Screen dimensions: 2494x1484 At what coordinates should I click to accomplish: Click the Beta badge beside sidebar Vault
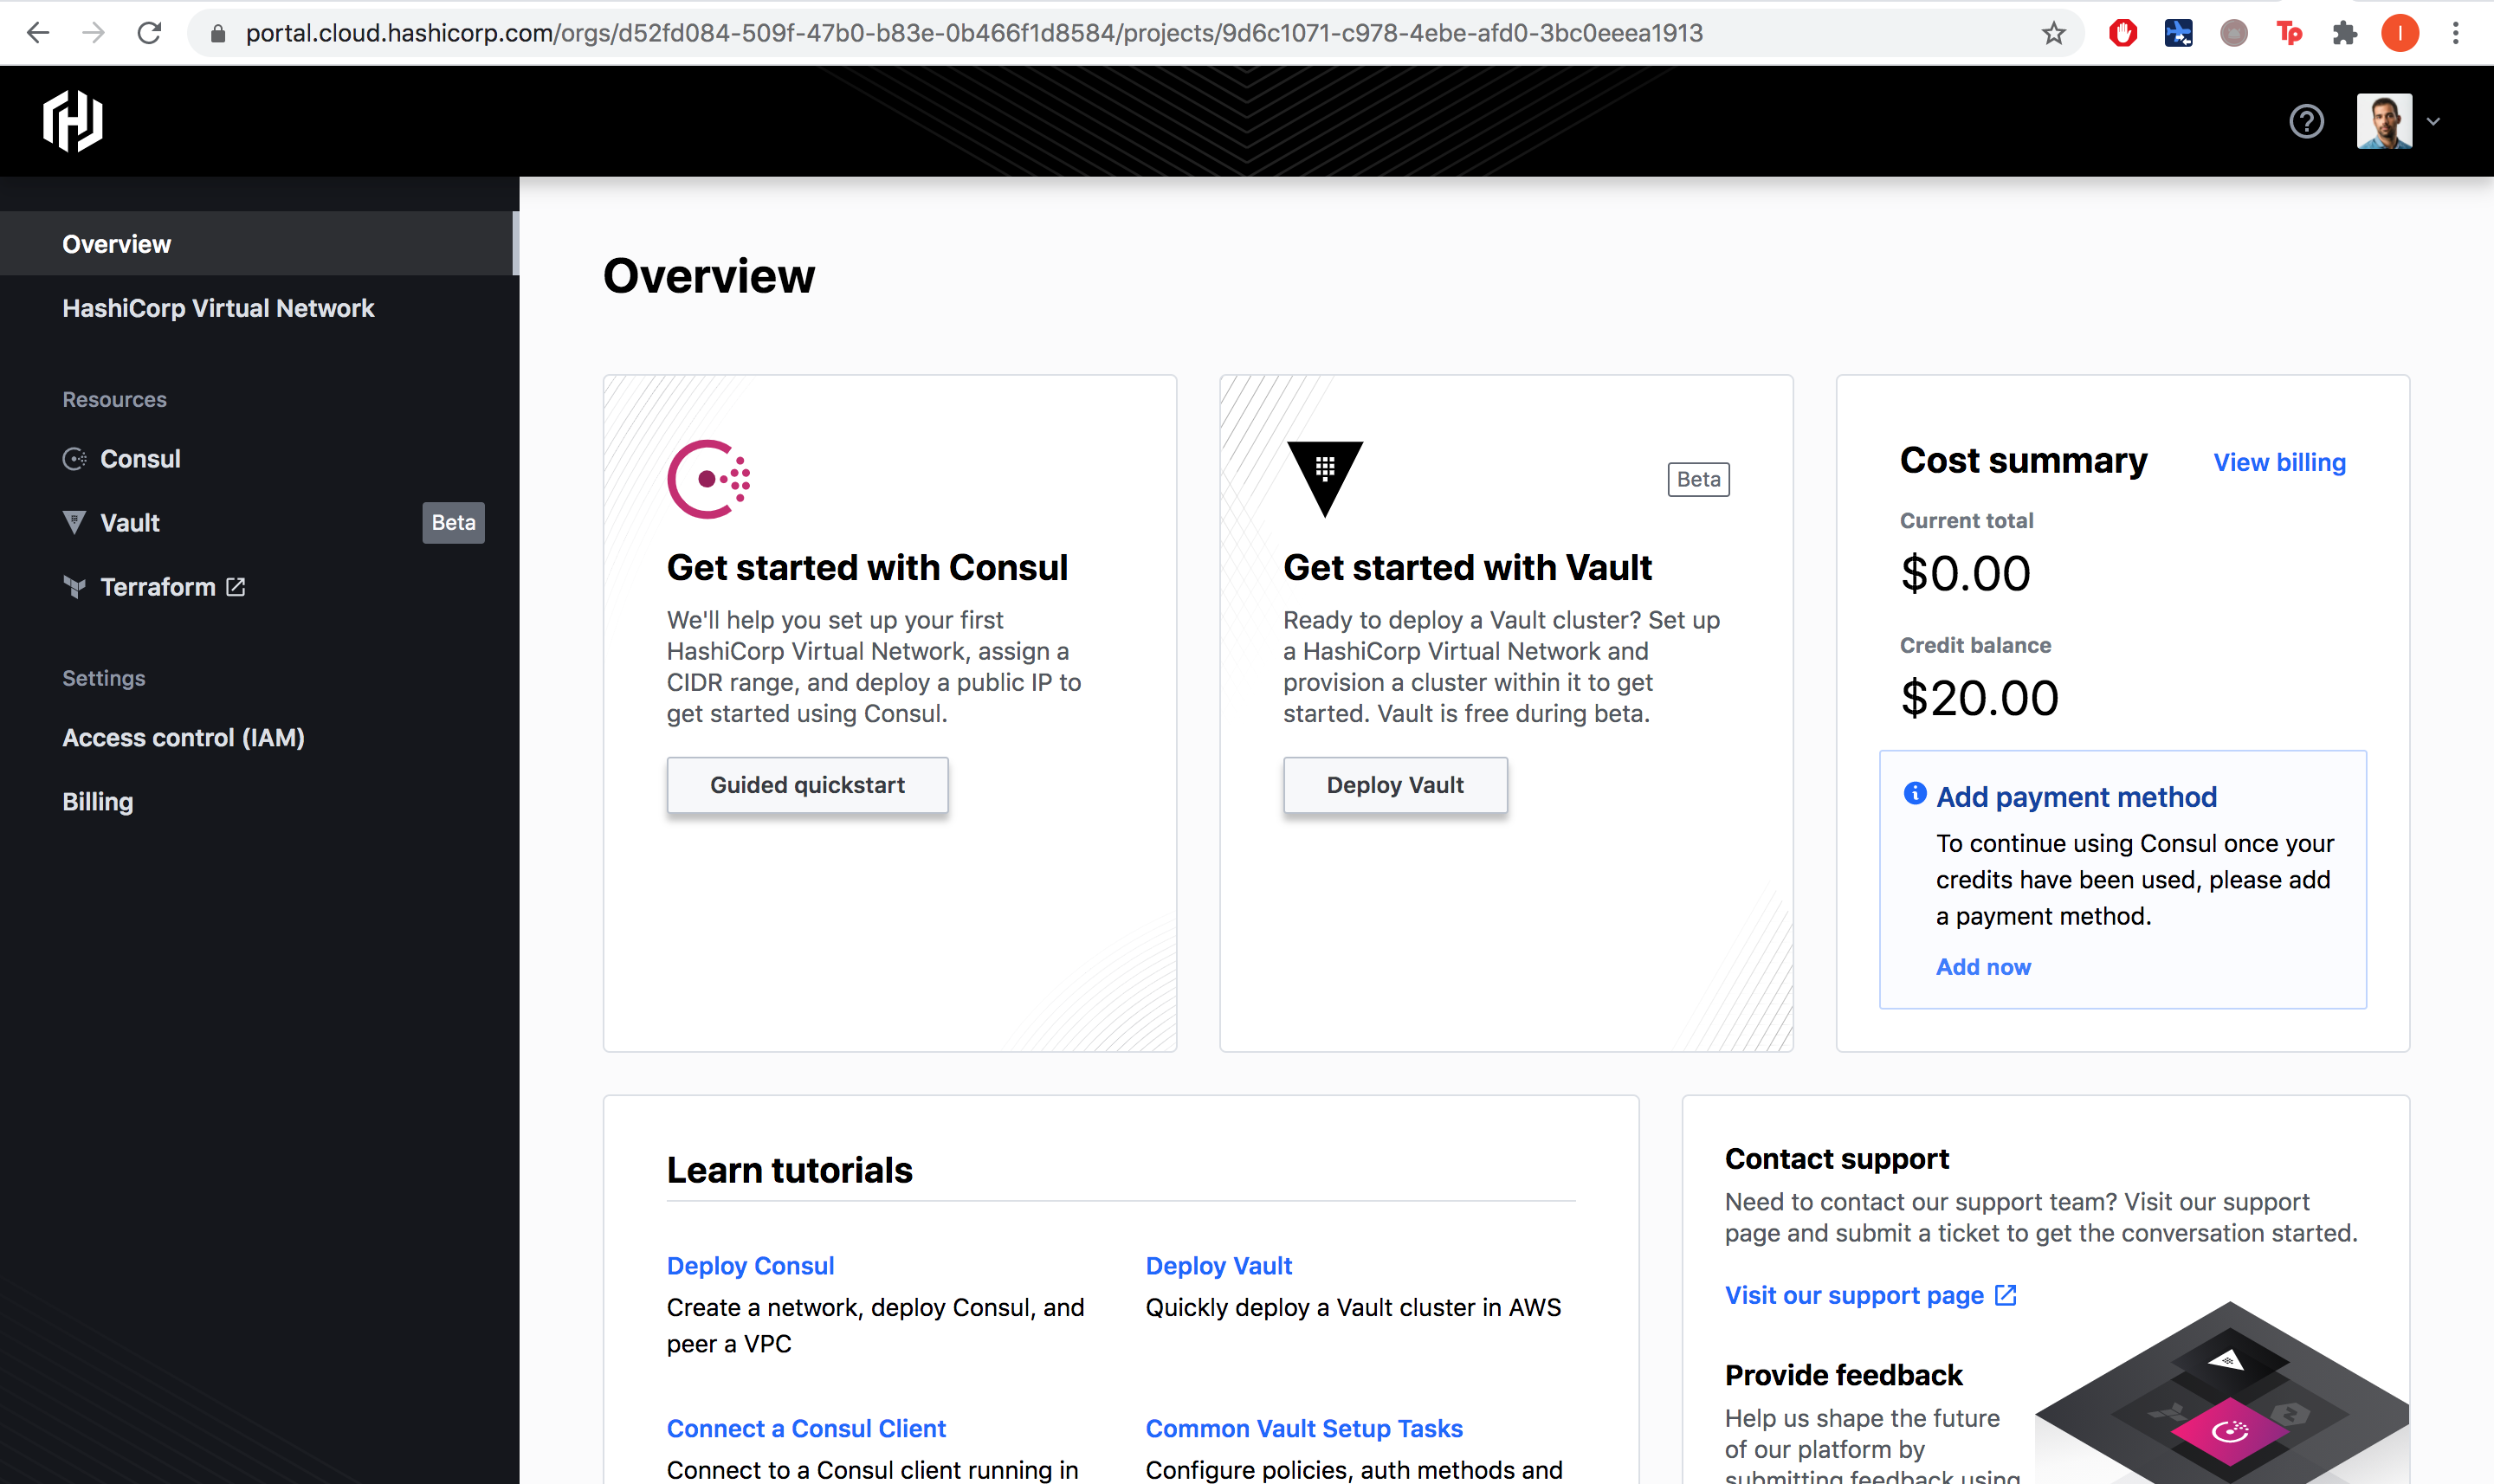point(453,523)
